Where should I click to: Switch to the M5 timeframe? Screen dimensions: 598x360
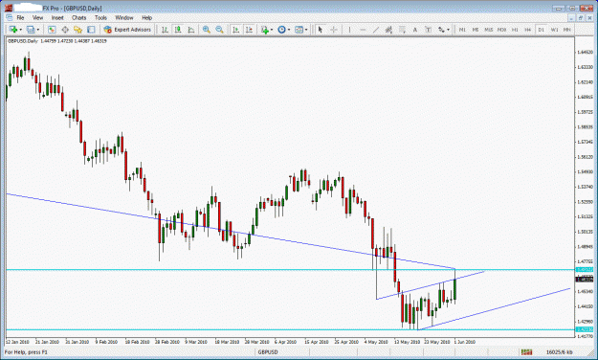476,30
